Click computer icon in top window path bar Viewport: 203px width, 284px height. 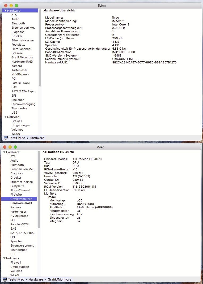(x=6, y=138)
